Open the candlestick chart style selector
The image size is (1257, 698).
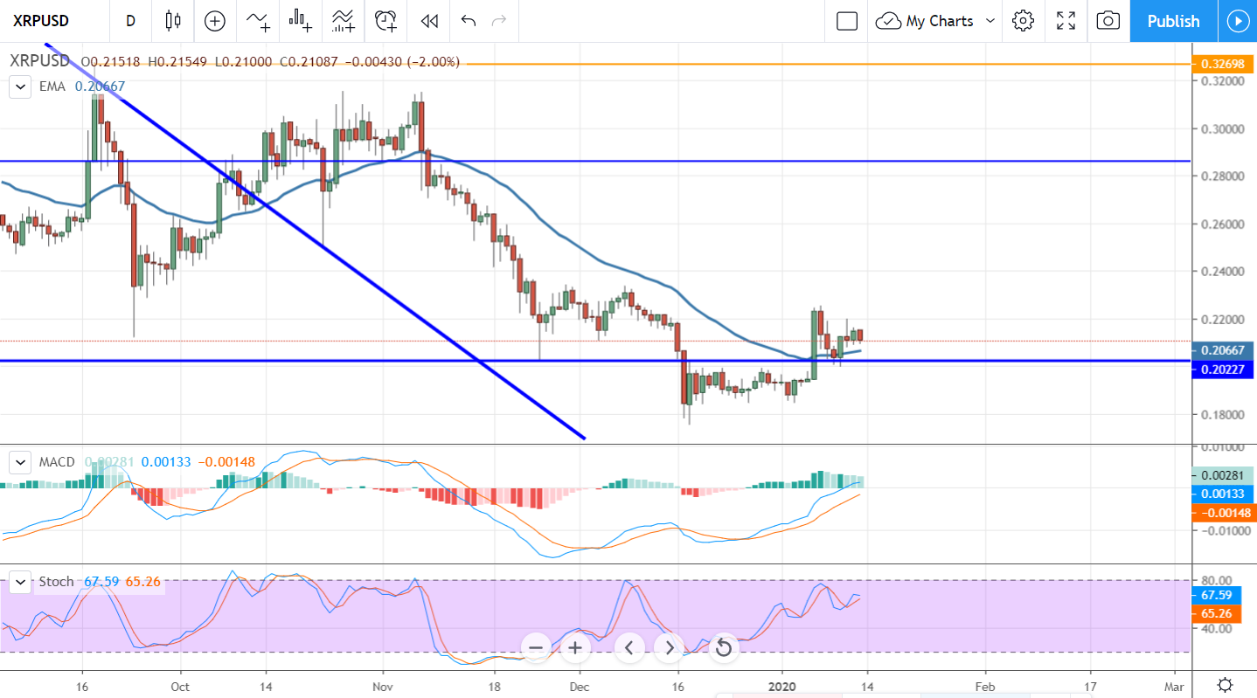coord(172,21)
